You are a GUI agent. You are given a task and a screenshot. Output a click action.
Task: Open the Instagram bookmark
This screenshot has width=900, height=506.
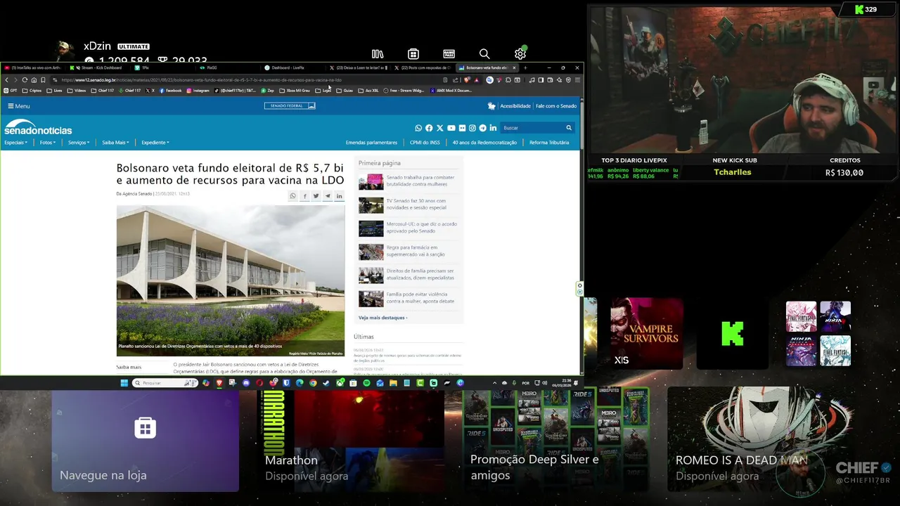point(198,91)
